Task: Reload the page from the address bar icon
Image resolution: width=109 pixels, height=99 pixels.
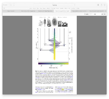Action: (x=74, y=5)
